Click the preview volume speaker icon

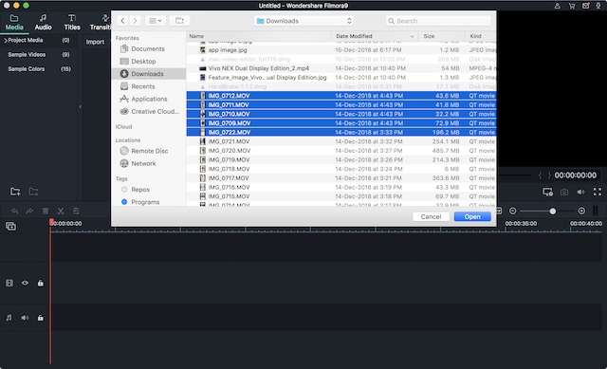click(581, 192)
